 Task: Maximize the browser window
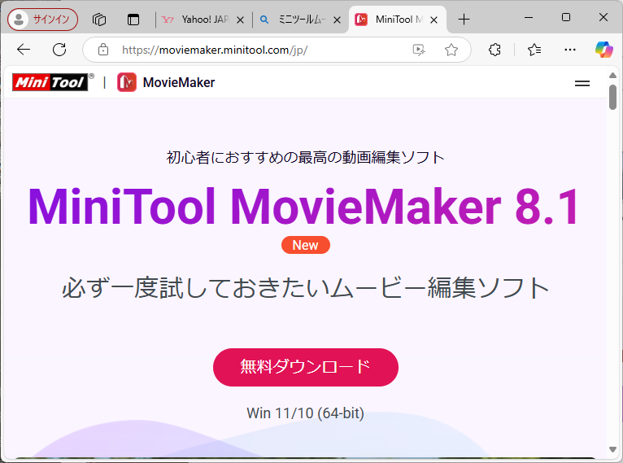(x=566, y=17)
